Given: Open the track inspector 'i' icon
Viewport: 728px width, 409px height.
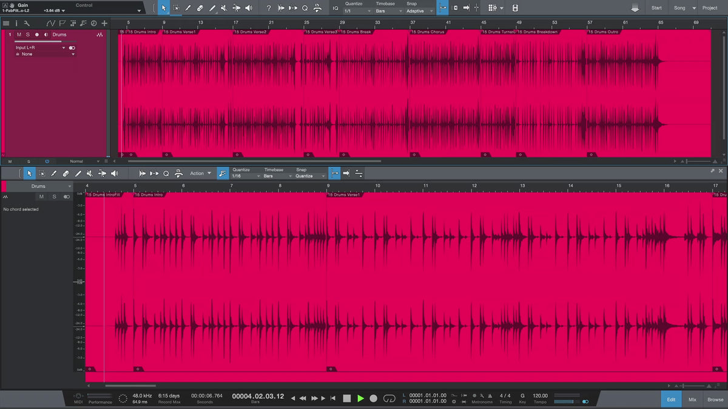Looking at the screenshot, I should [x=16, y=23].
